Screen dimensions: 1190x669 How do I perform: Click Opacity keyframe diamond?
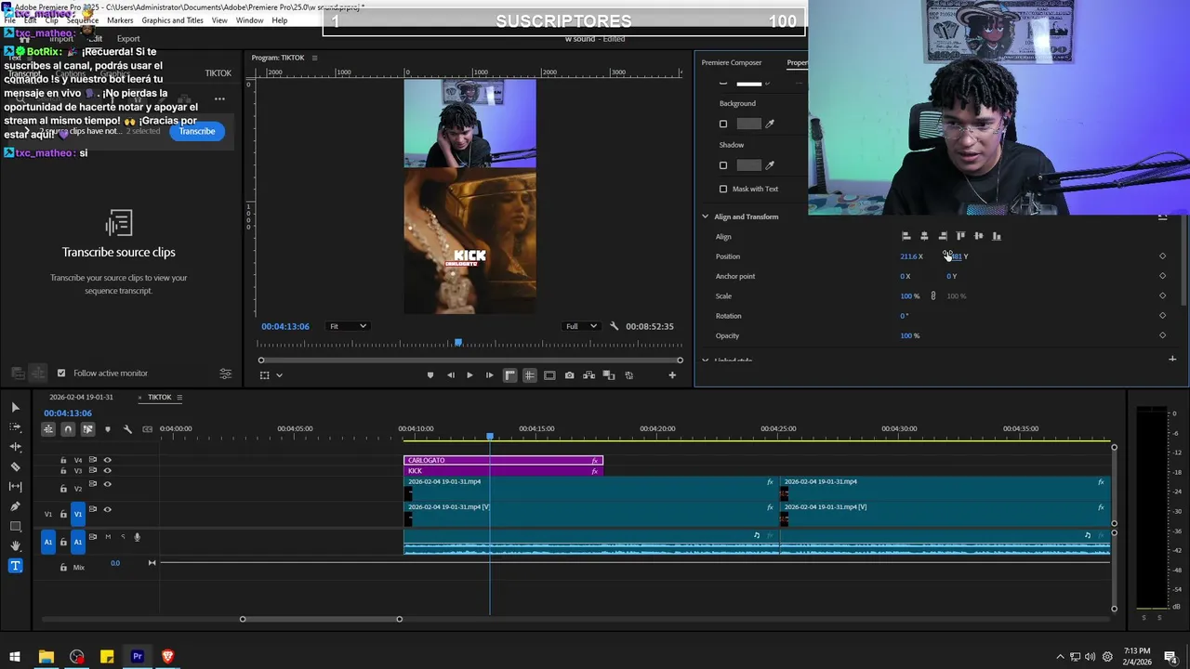click(1162, 335)
